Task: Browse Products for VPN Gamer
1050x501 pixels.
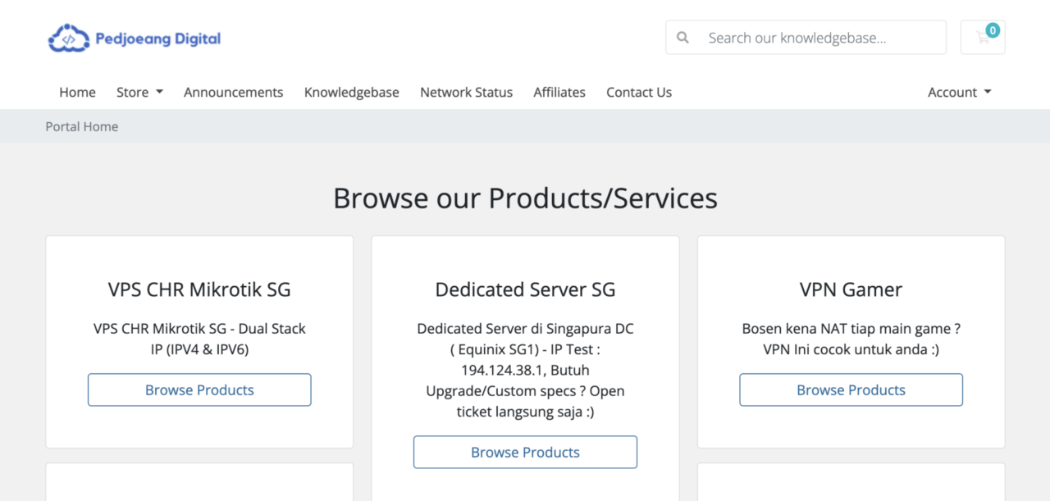Action: coord(851,390)
